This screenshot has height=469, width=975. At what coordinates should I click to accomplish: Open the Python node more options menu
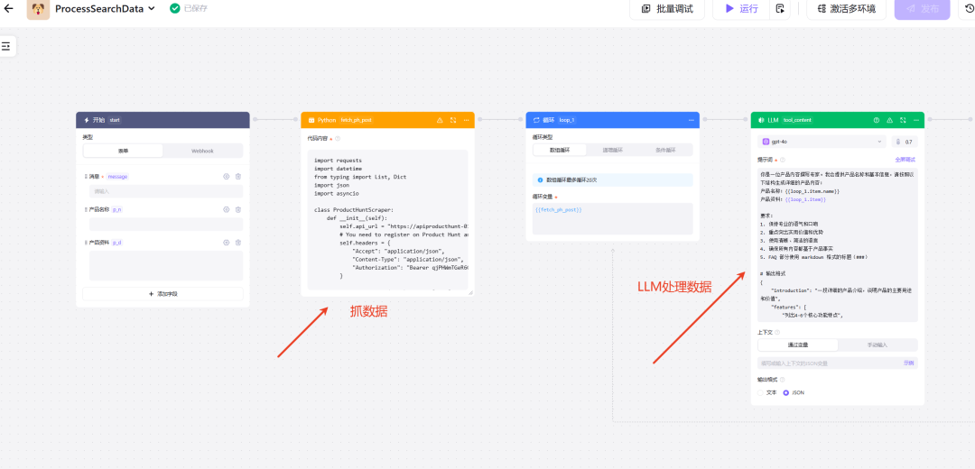pos(466,120)
